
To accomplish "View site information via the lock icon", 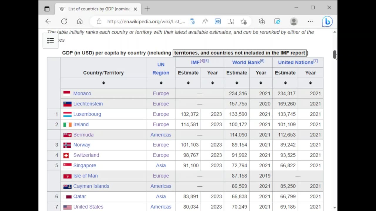I will point(99,21).
